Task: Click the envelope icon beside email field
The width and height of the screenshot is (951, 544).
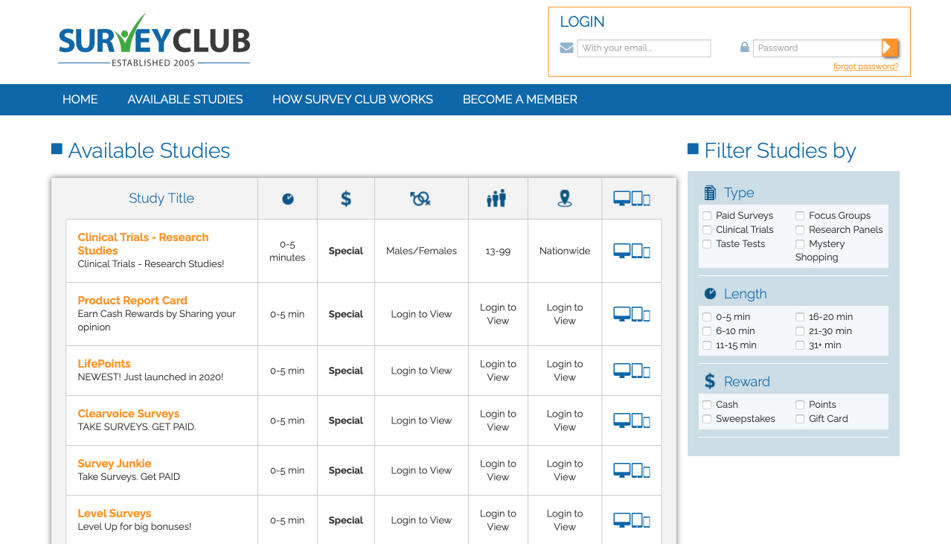Action: point(567,48)
